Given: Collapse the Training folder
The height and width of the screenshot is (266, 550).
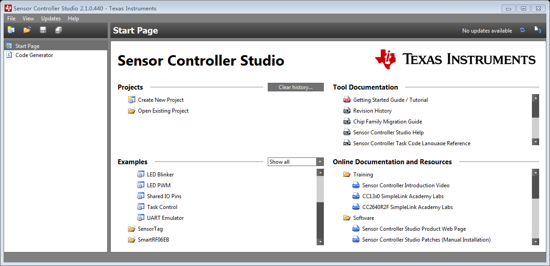Looking at the screenshot, I should click(x=347, y=174).
